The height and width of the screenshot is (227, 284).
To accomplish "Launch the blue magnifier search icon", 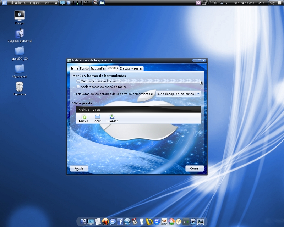I will click(x=157, y=222).
